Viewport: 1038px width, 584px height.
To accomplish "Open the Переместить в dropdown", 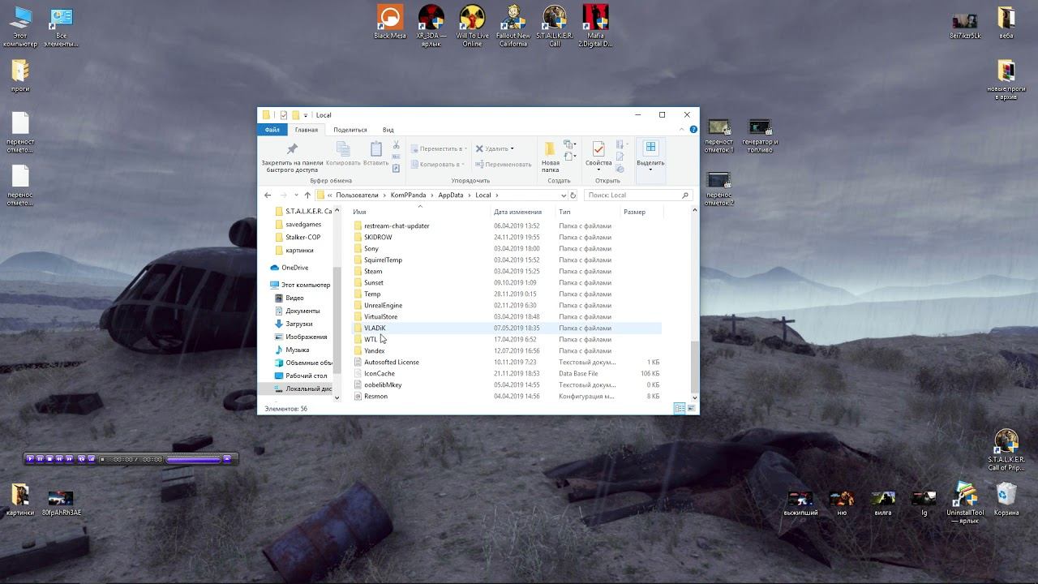I will click(439, 148).
